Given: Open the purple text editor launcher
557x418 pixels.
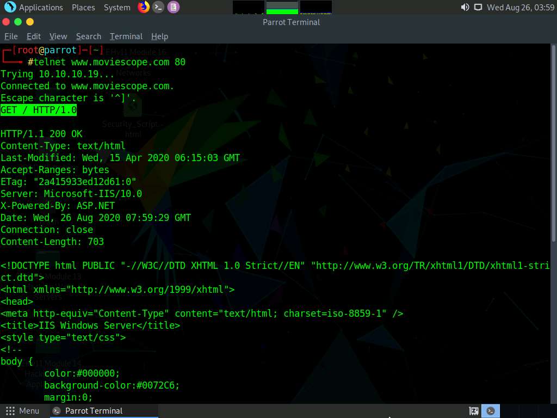Looking at the screenshot, I should 174,7.
